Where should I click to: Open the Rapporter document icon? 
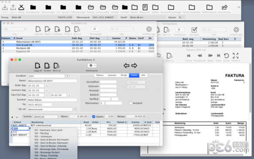[145, 7]
